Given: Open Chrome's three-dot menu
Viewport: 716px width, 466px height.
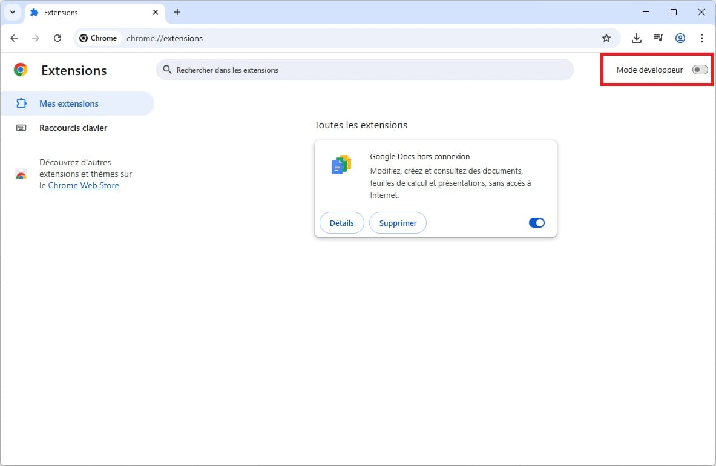Looking at the screenshot, I should point(702,38).
